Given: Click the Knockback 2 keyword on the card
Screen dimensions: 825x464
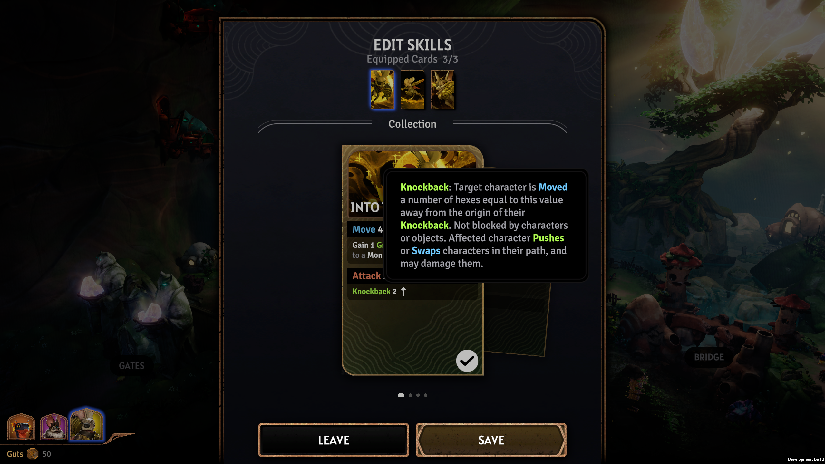Looking at the screenshot, I should coord(374,291).
